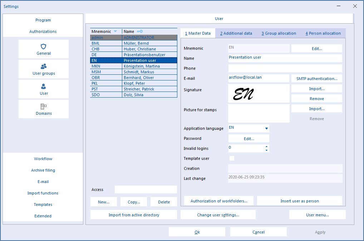Select the single User icon in sidebar

(43, 87)
